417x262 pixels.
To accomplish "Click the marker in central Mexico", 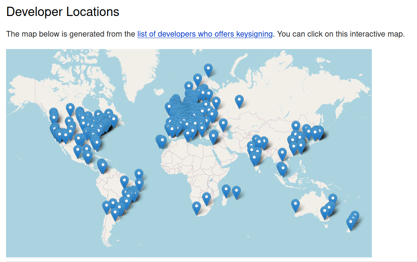I will 78,150.
